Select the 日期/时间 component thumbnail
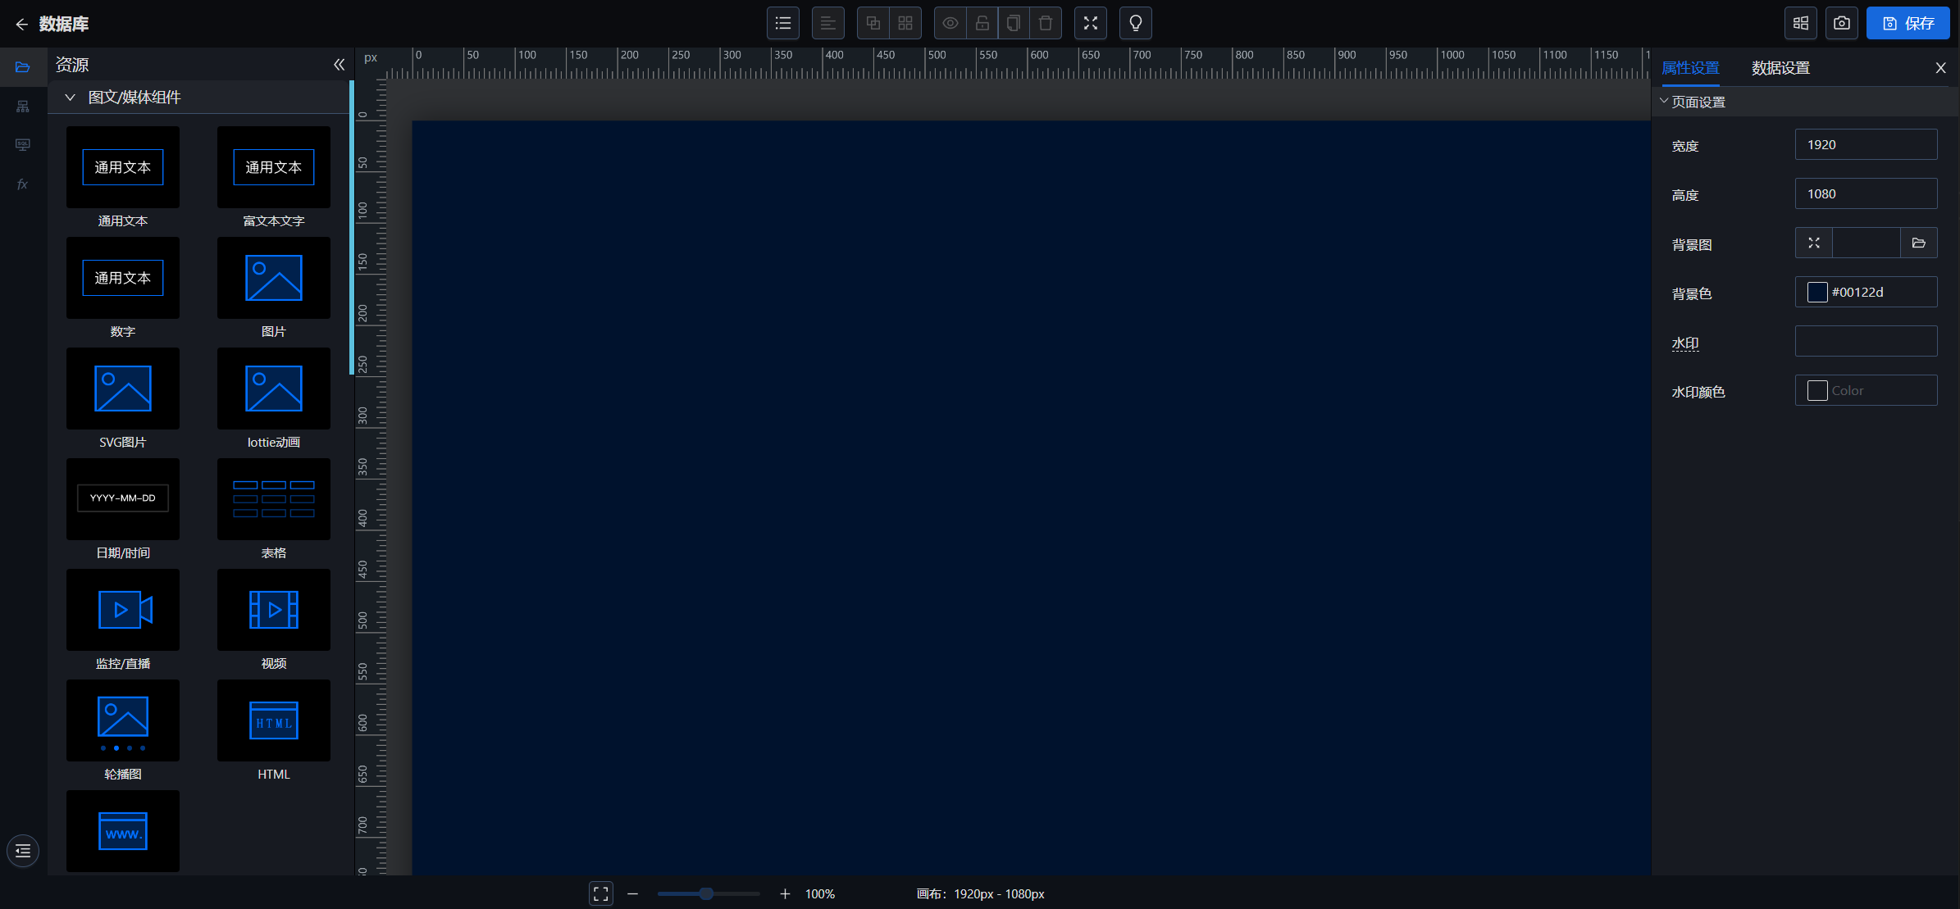Screen dimensions: 1960x909 (123, 499)
